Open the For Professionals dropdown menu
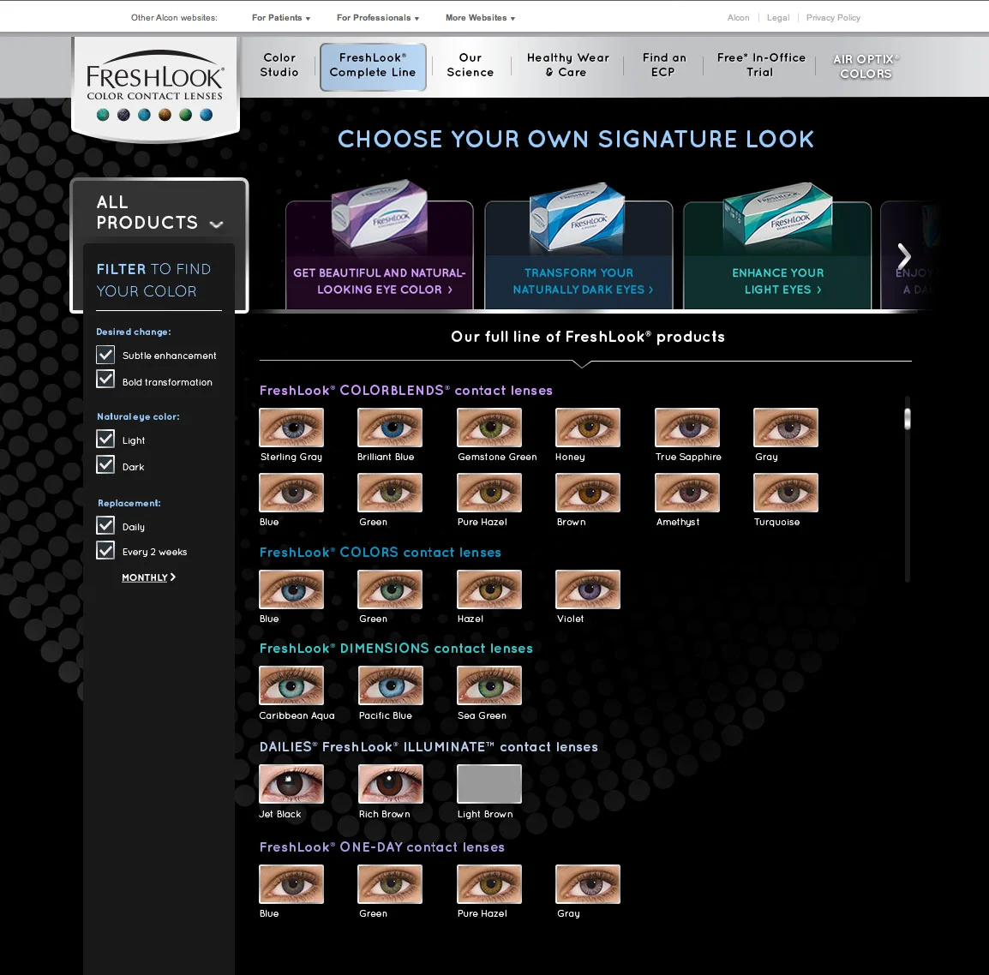 click(378, 18)
